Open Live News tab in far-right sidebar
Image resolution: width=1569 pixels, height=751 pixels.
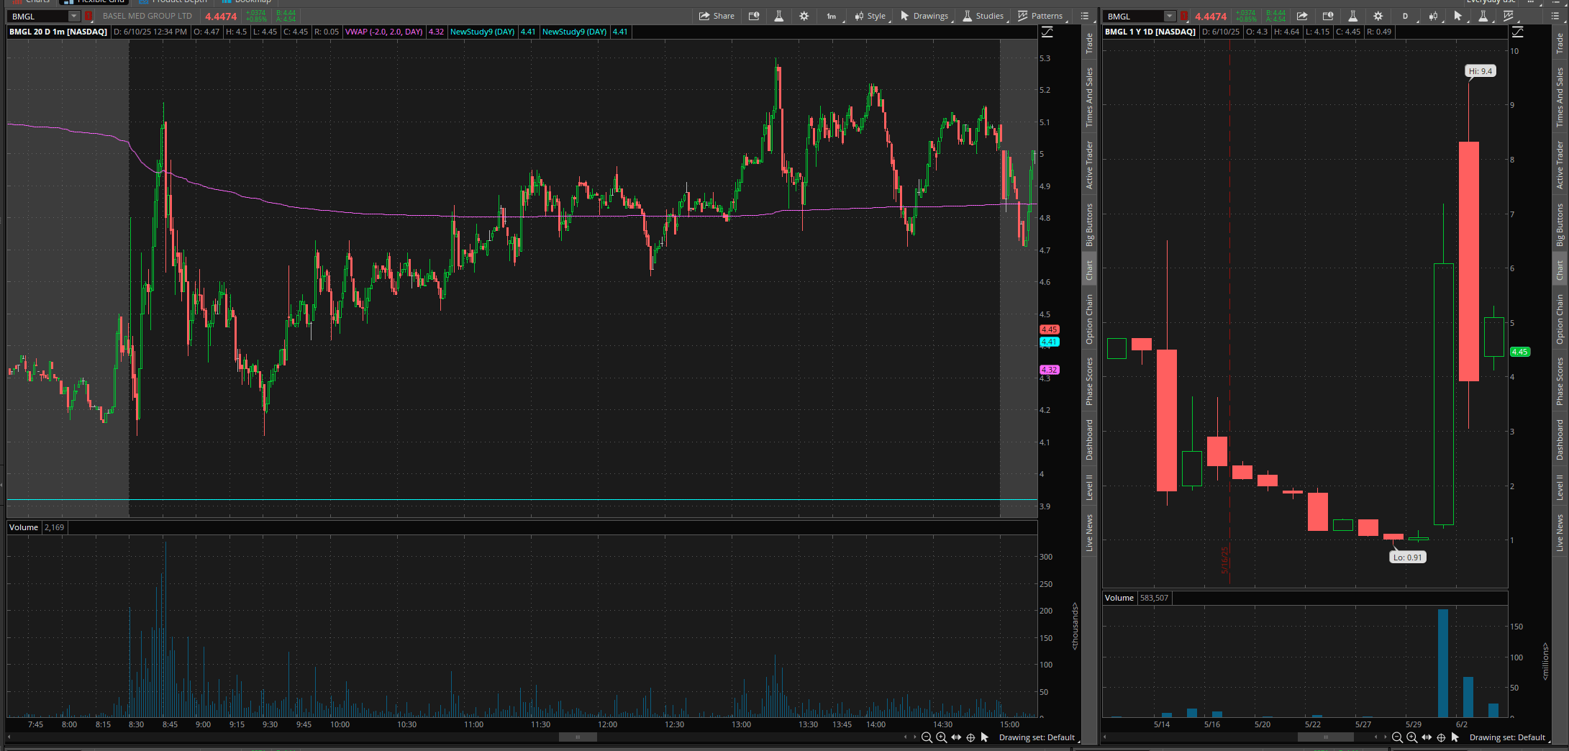click(x=1560, y=532)
